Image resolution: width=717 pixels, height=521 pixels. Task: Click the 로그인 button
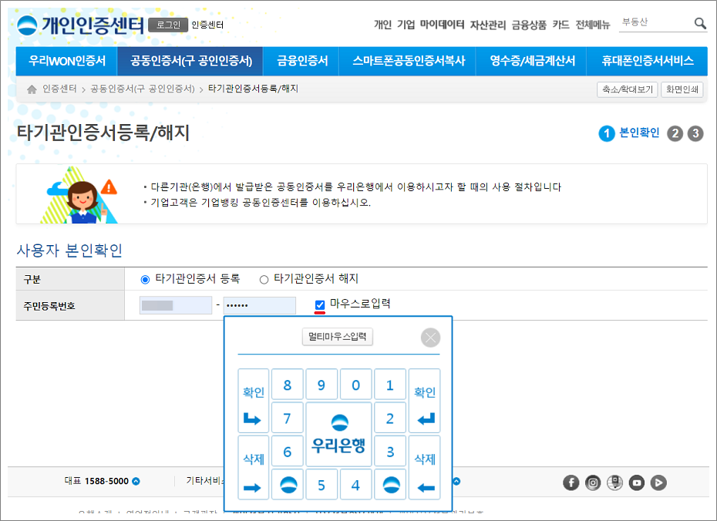pos(168,25)
